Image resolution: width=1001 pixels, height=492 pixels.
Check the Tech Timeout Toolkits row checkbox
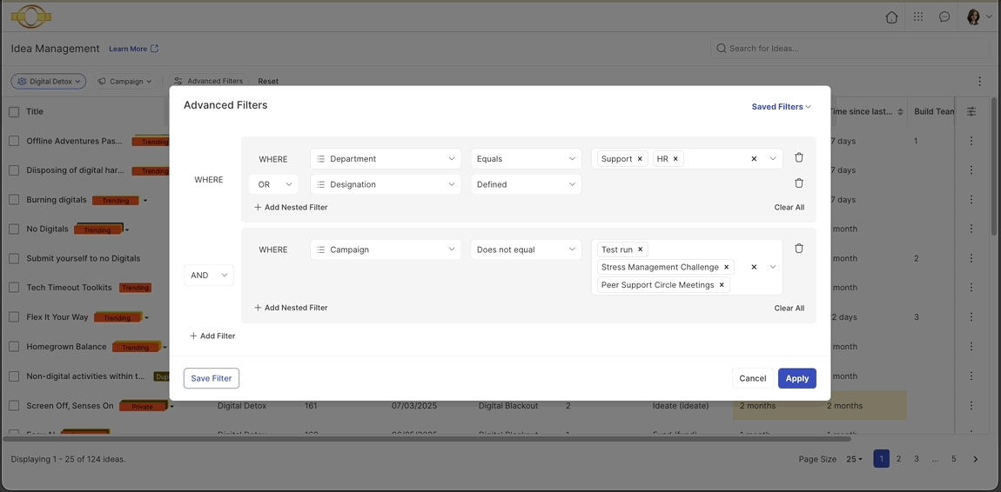14,288
